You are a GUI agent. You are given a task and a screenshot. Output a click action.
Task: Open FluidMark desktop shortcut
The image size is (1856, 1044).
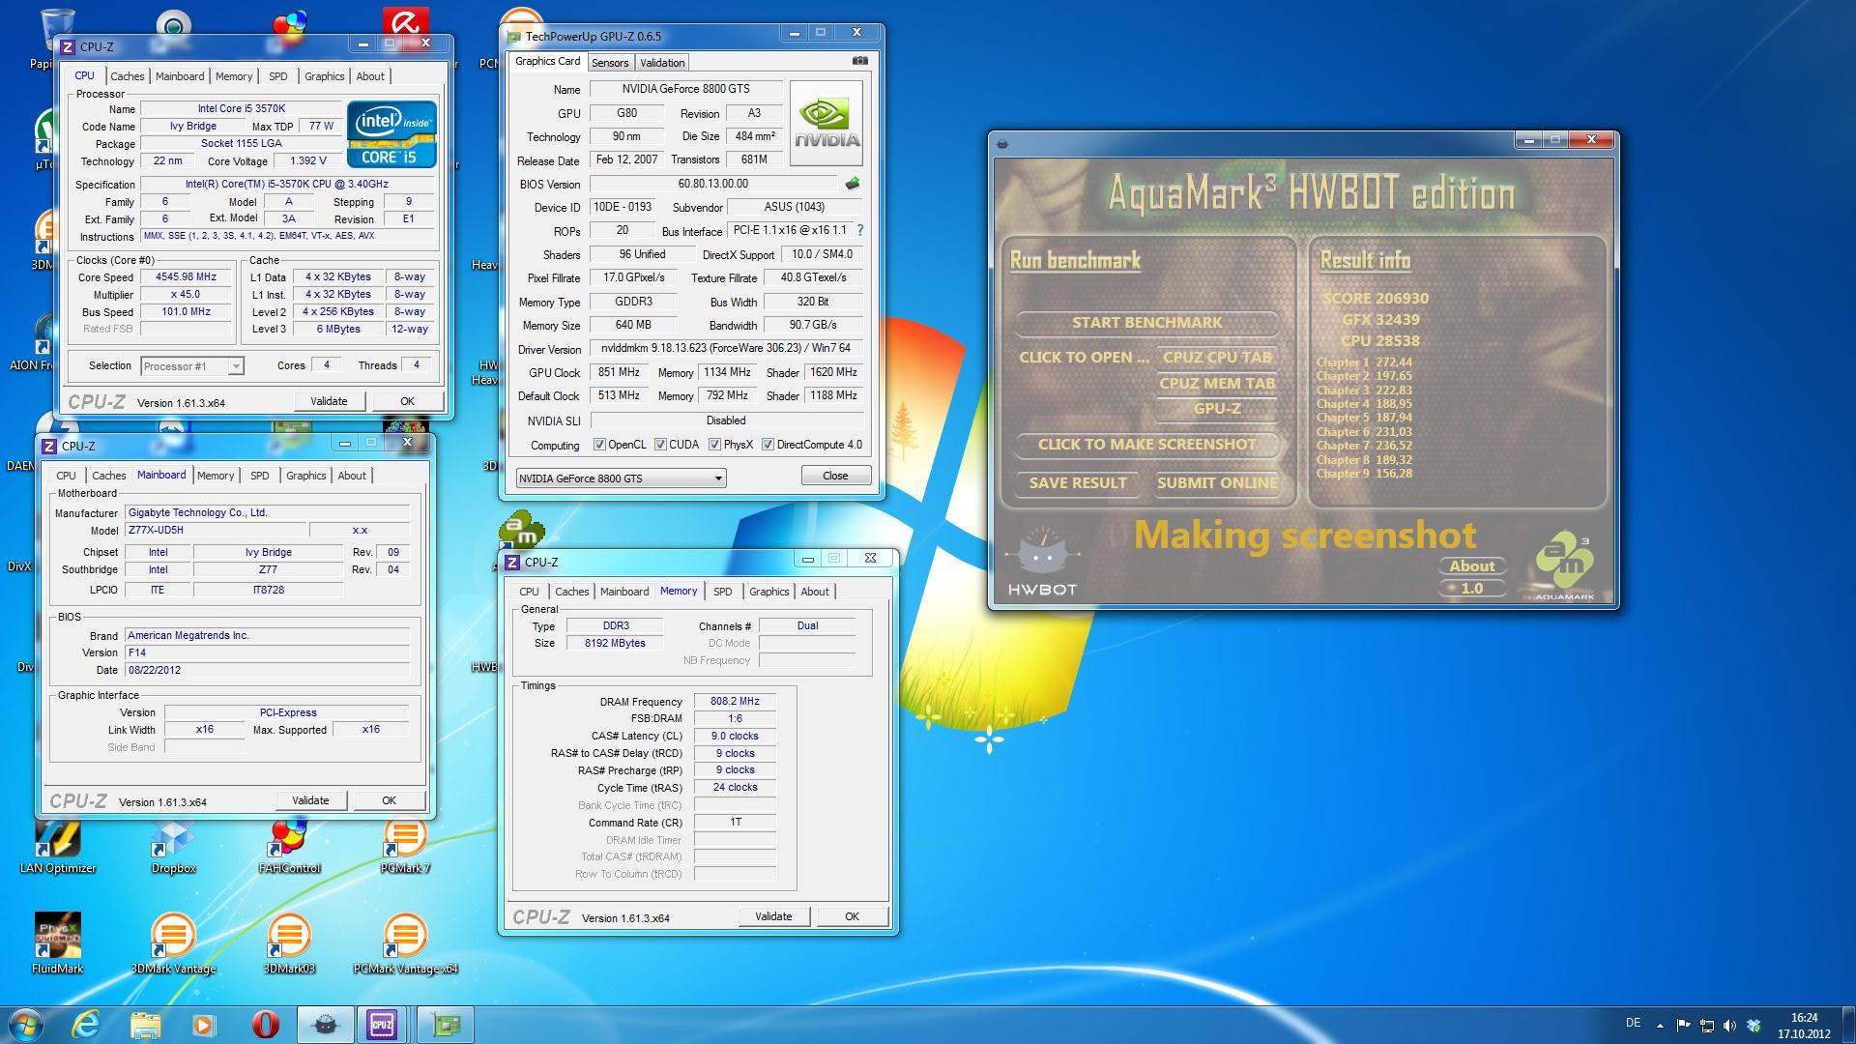(57, 943)
